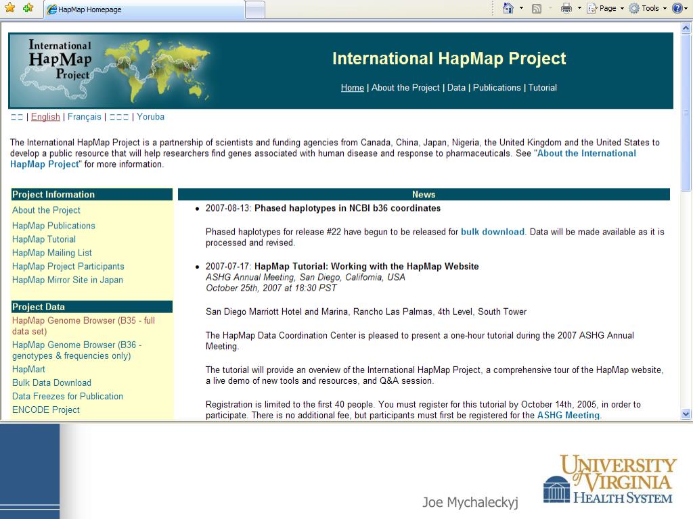
Task: Open Data in header navigation
Action: click(x=456, y=87)
